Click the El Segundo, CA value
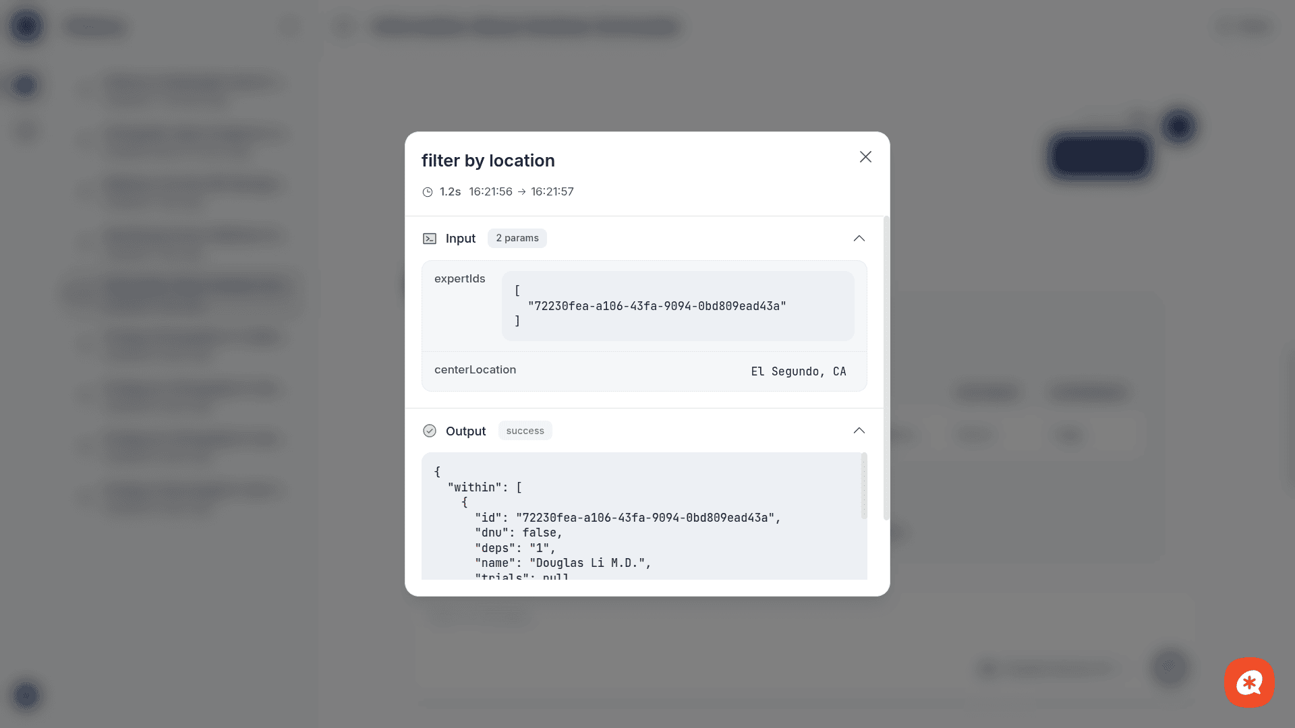 pos(799,371)
